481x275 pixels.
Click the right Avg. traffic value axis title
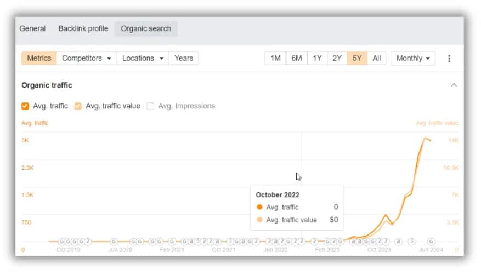(437, 123)
